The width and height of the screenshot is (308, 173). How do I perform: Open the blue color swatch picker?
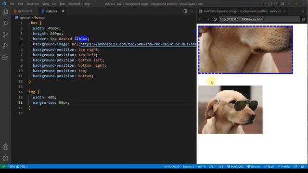pyautogui.click(x=76, y=38)
